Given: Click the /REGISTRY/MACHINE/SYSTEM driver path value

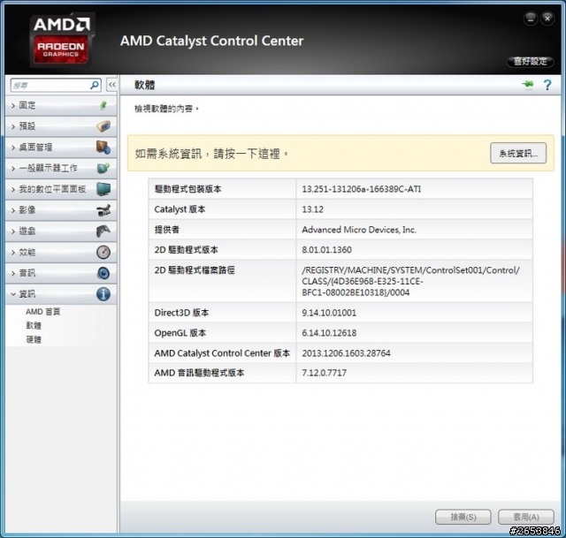Looking at the screenshot, I should [410, 281].
